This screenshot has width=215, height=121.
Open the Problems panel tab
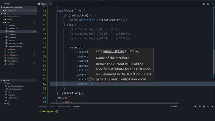(x=43, y=106)
